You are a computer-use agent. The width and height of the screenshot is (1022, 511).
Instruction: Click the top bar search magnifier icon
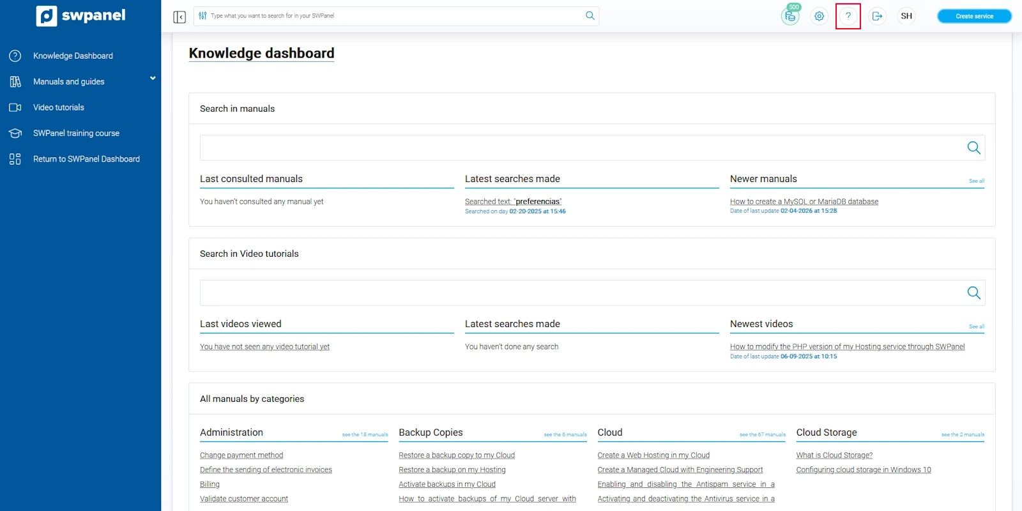[x=590, y=16]
